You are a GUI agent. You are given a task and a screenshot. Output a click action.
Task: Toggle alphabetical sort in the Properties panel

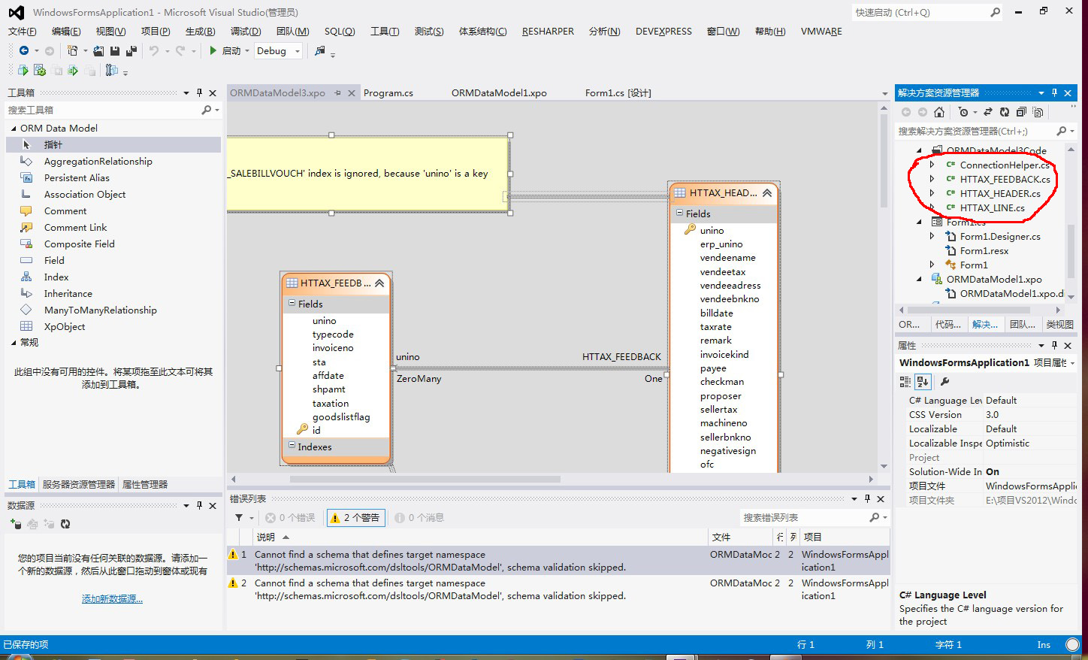click(x=923, y=382)
